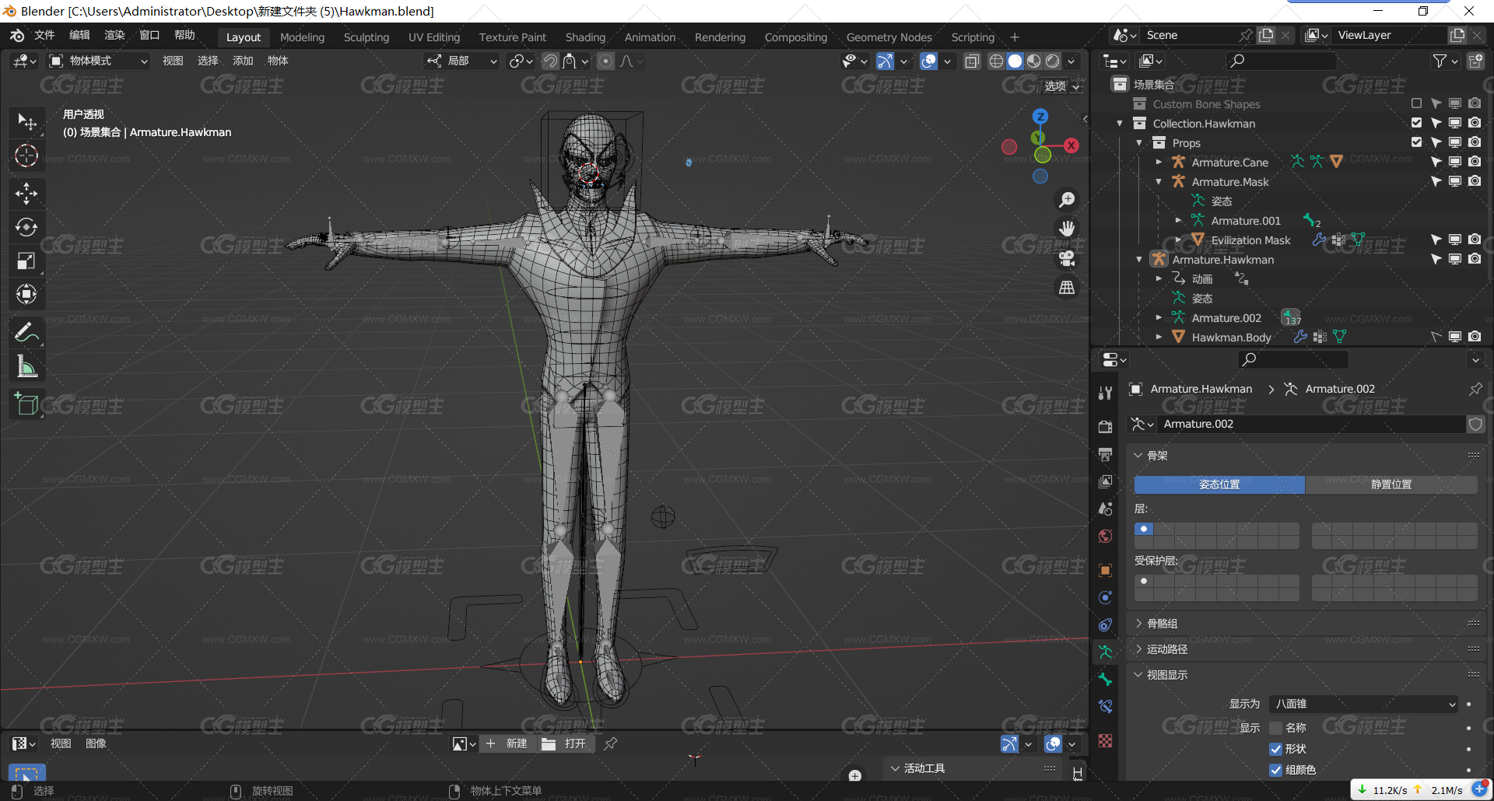This screenshot has height=801, width=1494.
Task: Open World properties tab
Action: point(1105,537)
